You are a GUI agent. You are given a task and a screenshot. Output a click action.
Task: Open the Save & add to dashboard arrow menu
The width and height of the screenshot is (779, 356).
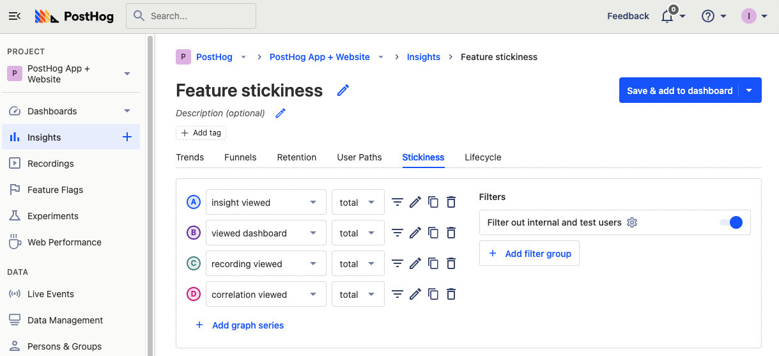[750, 91]
